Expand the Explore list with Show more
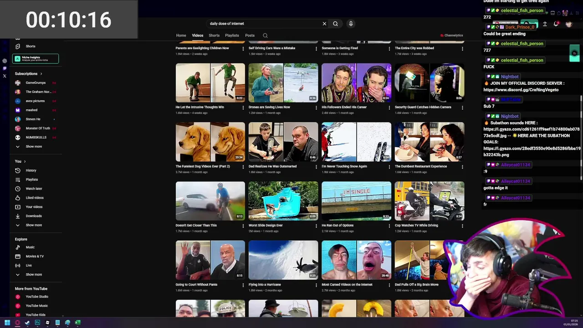The height and width of the screenshot is (328, 583). coord(36,275)
